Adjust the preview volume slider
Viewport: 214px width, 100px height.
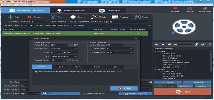(x=183, y=44)
